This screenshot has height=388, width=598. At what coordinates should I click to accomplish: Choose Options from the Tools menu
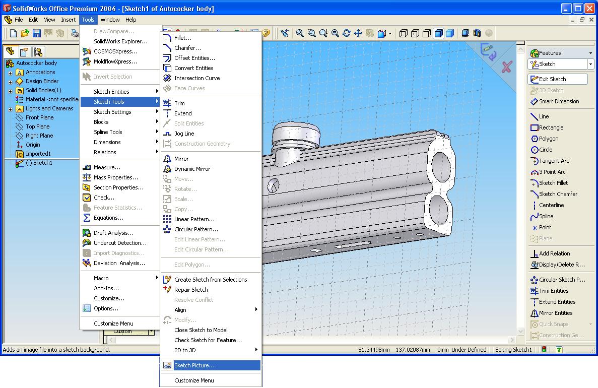120,308
